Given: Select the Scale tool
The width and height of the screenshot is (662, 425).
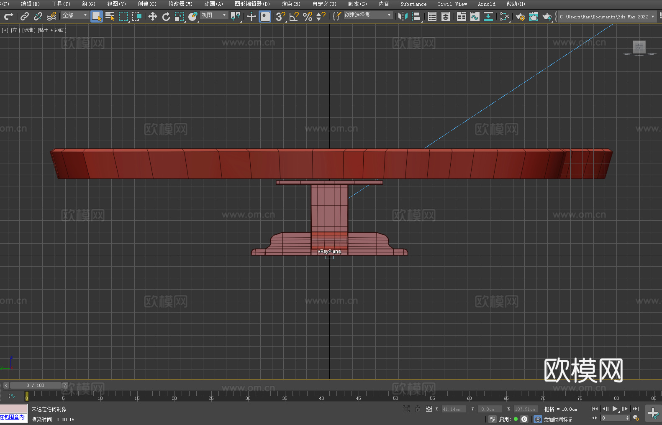Looking at the screenshot, I should pos(180,16).
